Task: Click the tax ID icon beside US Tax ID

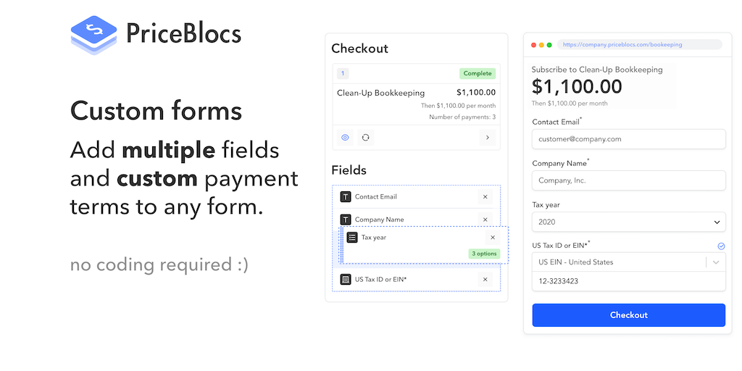Action: click(x=346, y=279)
